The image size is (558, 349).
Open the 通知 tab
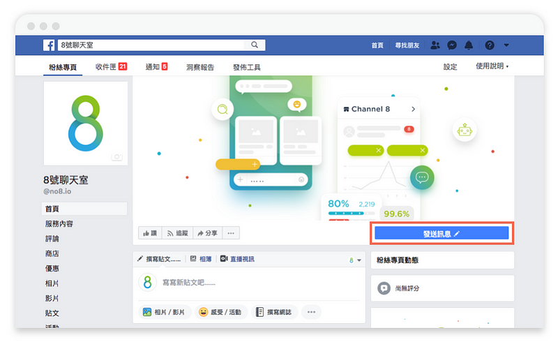[156, 66]
